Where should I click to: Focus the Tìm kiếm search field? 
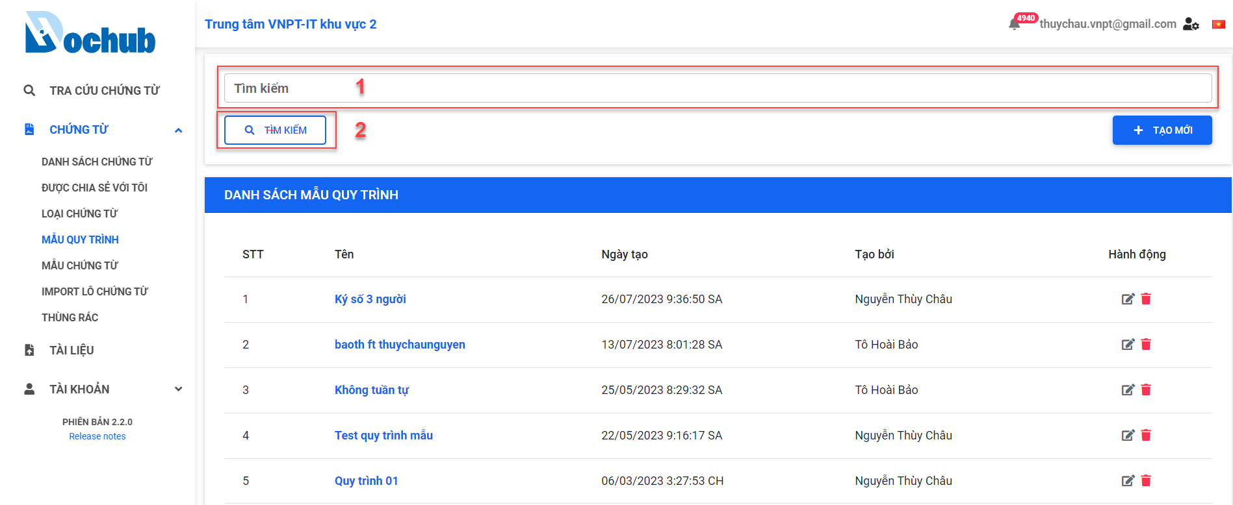(718, 88)
